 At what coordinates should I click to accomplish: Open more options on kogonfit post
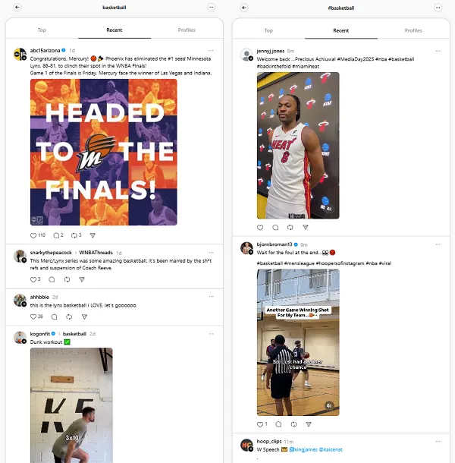pos(211,334)
